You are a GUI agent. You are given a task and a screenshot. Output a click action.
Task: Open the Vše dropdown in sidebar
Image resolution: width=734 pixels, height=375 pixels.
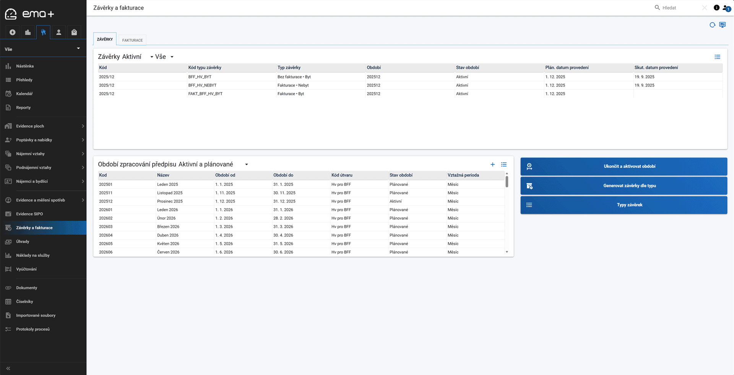point(43,49)
